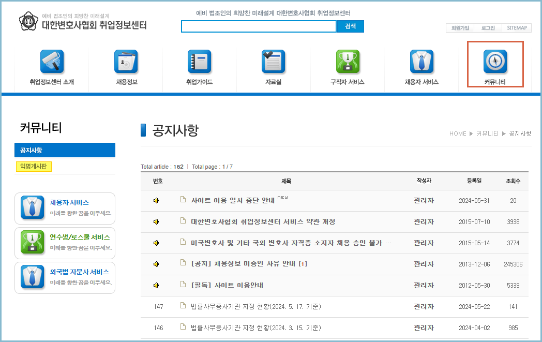Click the speaker icon next to 사이트 이용 일시 중단 안내
This screenshot has height=342, width=542.
point(156,200)
